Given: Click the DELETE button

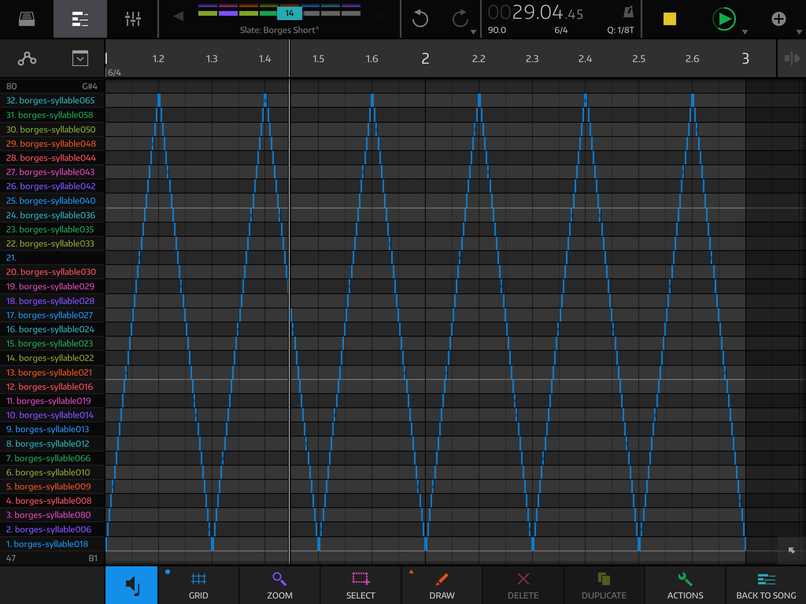Looking at the screenshot, I should 523,585.
